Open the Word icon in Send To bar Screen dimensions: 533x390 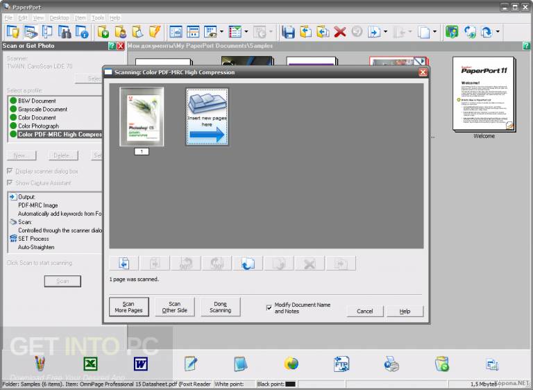click(x=140, y=364)
